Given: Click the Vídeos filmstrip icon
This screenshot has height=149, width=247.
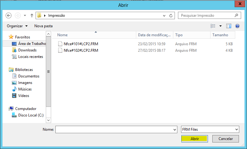Looking at the screenshot, I should pyautogui.click(x=14, y=95).
